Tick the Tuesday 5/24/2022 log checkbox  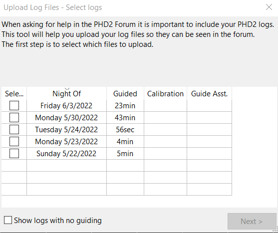coord(14,130)
